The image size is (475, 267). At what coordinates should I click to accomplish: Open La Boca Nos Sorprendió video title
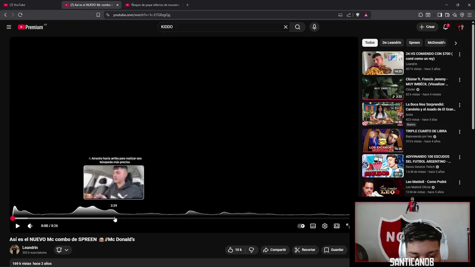[x=430, y=107]
